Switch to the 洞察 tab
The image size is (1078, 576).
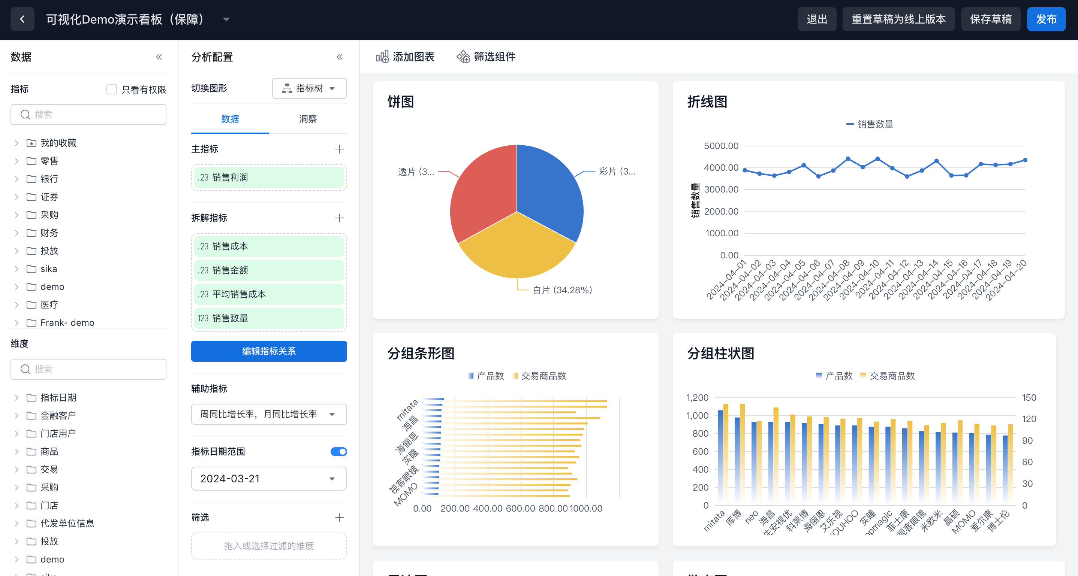(308, 119)
